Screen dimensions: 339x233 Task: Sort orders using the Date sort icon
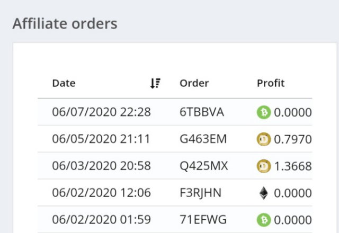(155, 83)
